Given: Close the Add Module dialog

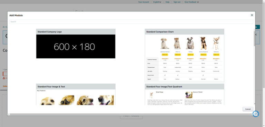Looking at the screenshot, I should (252, 15).
